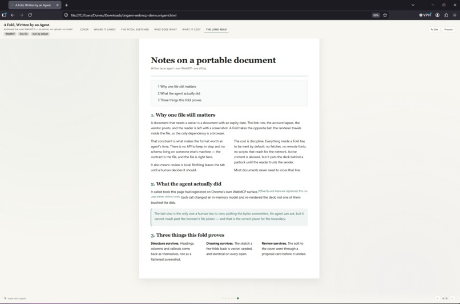Open a new tab with the plus button

67,5
